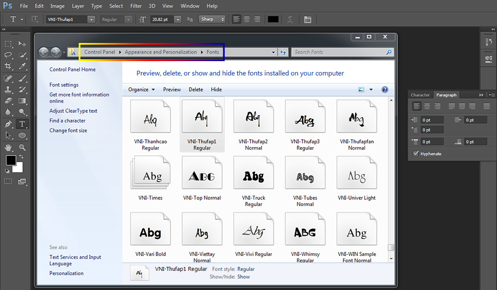497x290 pixels.
Task: Center text in Paragraph panel
Action: point(427,106)
